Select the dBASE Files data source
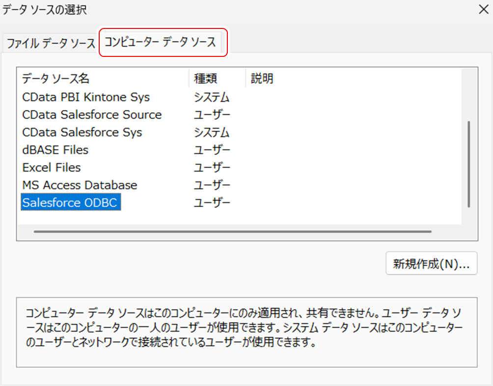This screenshot has height=386, width=493. pyautogui.click(x=54, y=150)
